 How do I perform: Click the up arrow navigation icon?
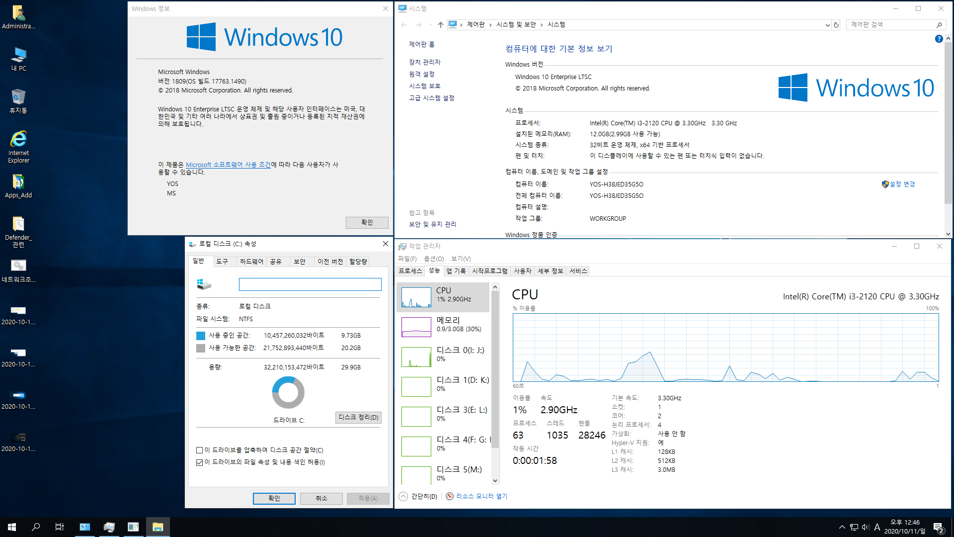440,25
